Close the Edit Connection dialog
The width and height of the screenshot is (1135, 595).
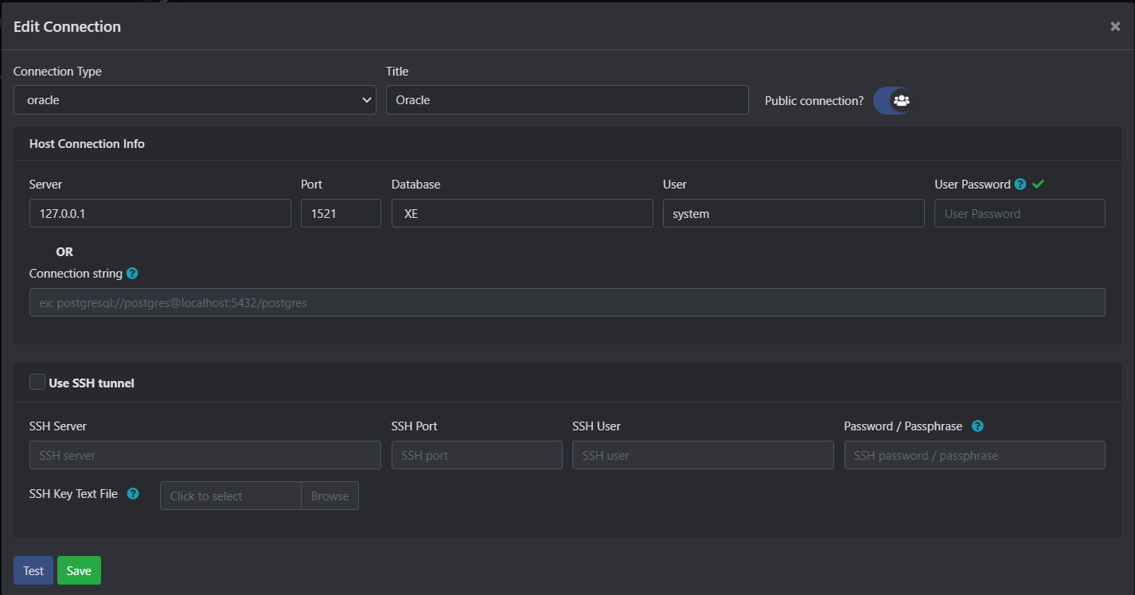[1115, 26]
